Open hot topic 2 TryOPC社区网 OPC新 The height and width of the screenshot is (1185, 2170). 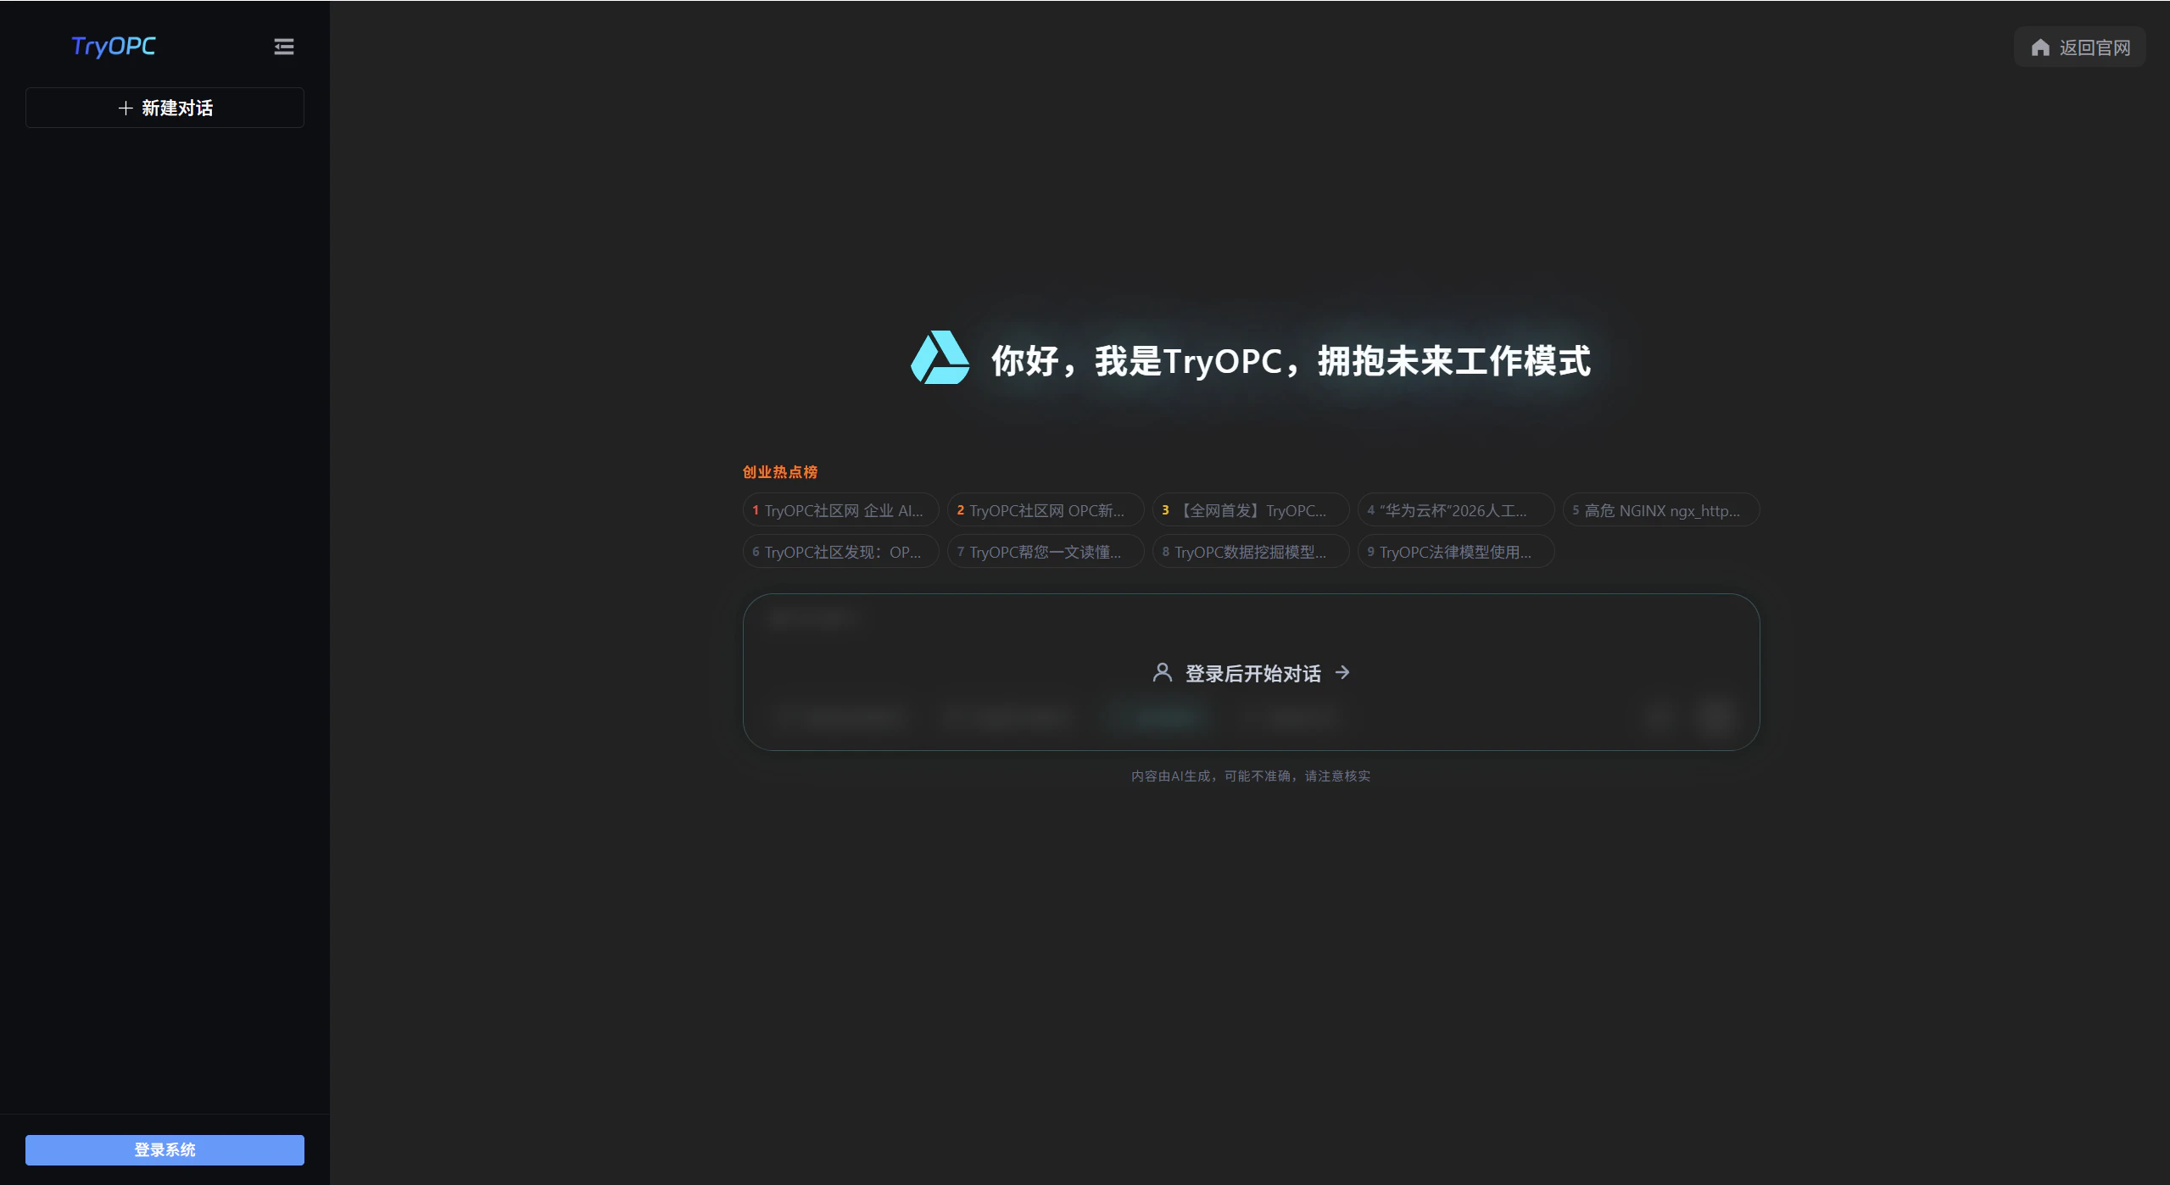pos(1046,510)
